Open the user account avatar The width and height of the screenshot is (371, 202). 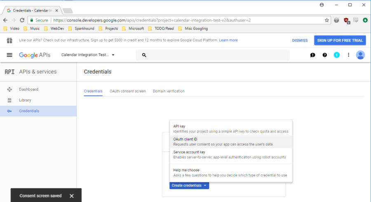360,55
